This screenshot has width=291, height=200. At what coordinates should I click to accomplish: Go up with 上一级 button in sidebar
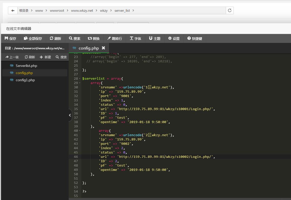pos(12,57)
